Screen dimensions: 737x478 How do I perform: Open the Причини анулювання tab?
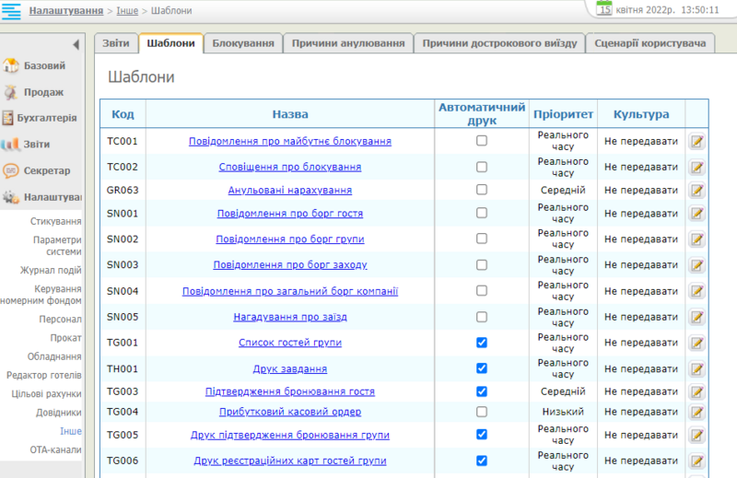point(346,43)
